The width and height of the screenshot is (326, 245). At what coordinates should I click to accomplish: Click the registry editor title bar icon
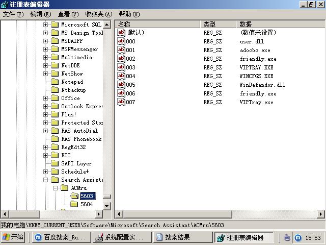5,5
